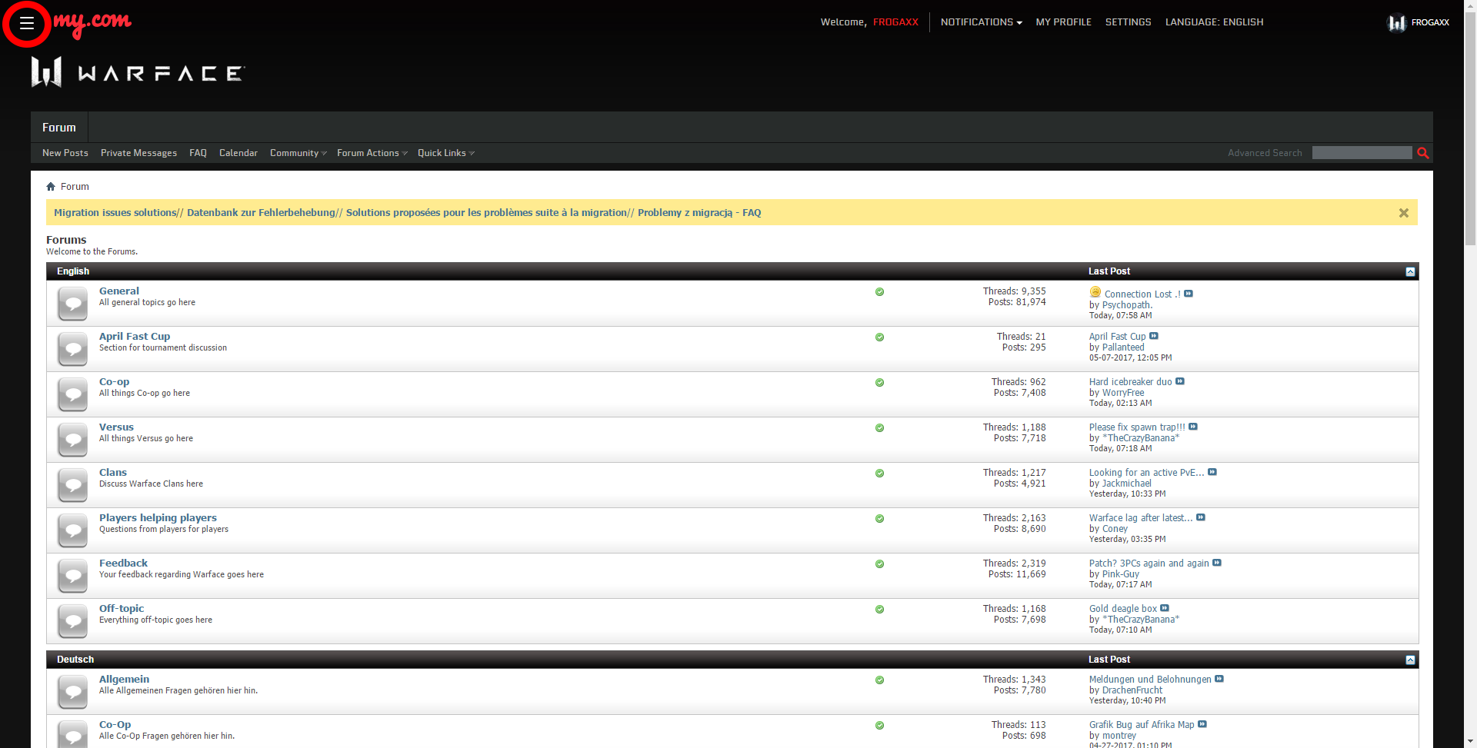Click the red FROGAXX welcome username link
Image resolution: width=1477 pixels, height=748 pixels.
[895, 22]
